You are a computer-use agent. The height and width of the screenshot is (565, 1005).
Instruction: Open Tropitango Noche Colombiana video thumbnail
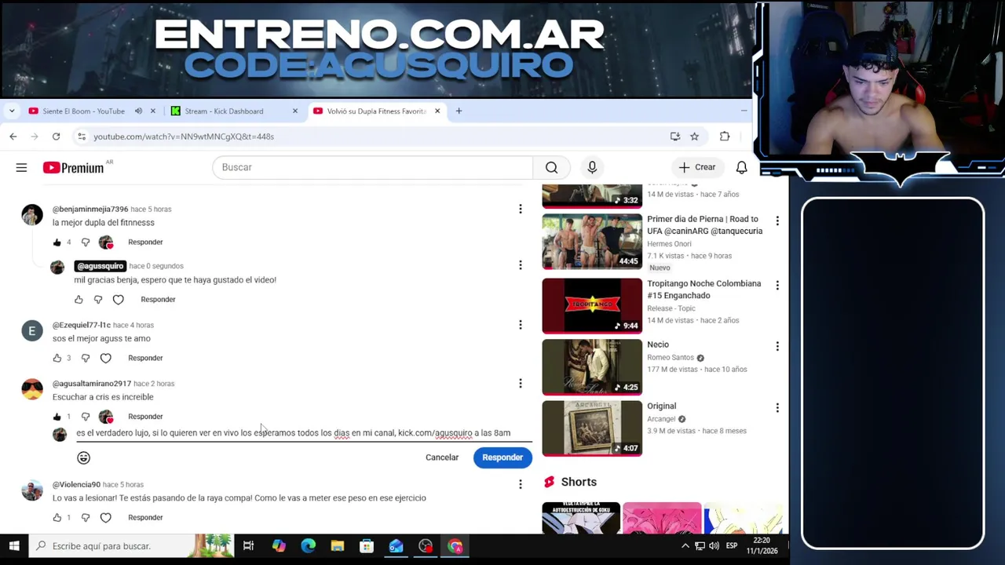pos(592,305)
